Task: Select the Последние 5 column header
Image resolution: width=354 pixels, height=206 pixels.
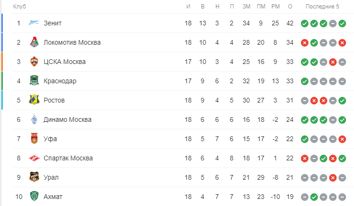Action: click(x=322, y=7)
